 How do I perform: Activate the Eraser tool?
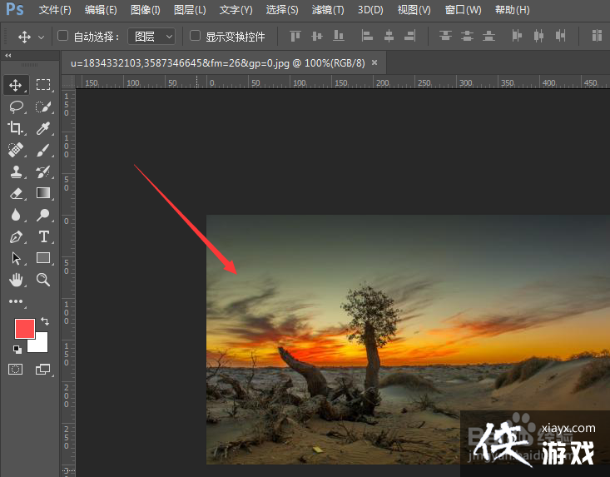(x=16, y=193)
